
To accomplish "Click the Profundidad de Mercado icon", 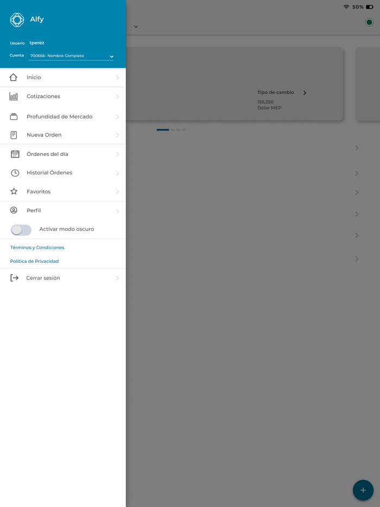I will coord(14,117).
